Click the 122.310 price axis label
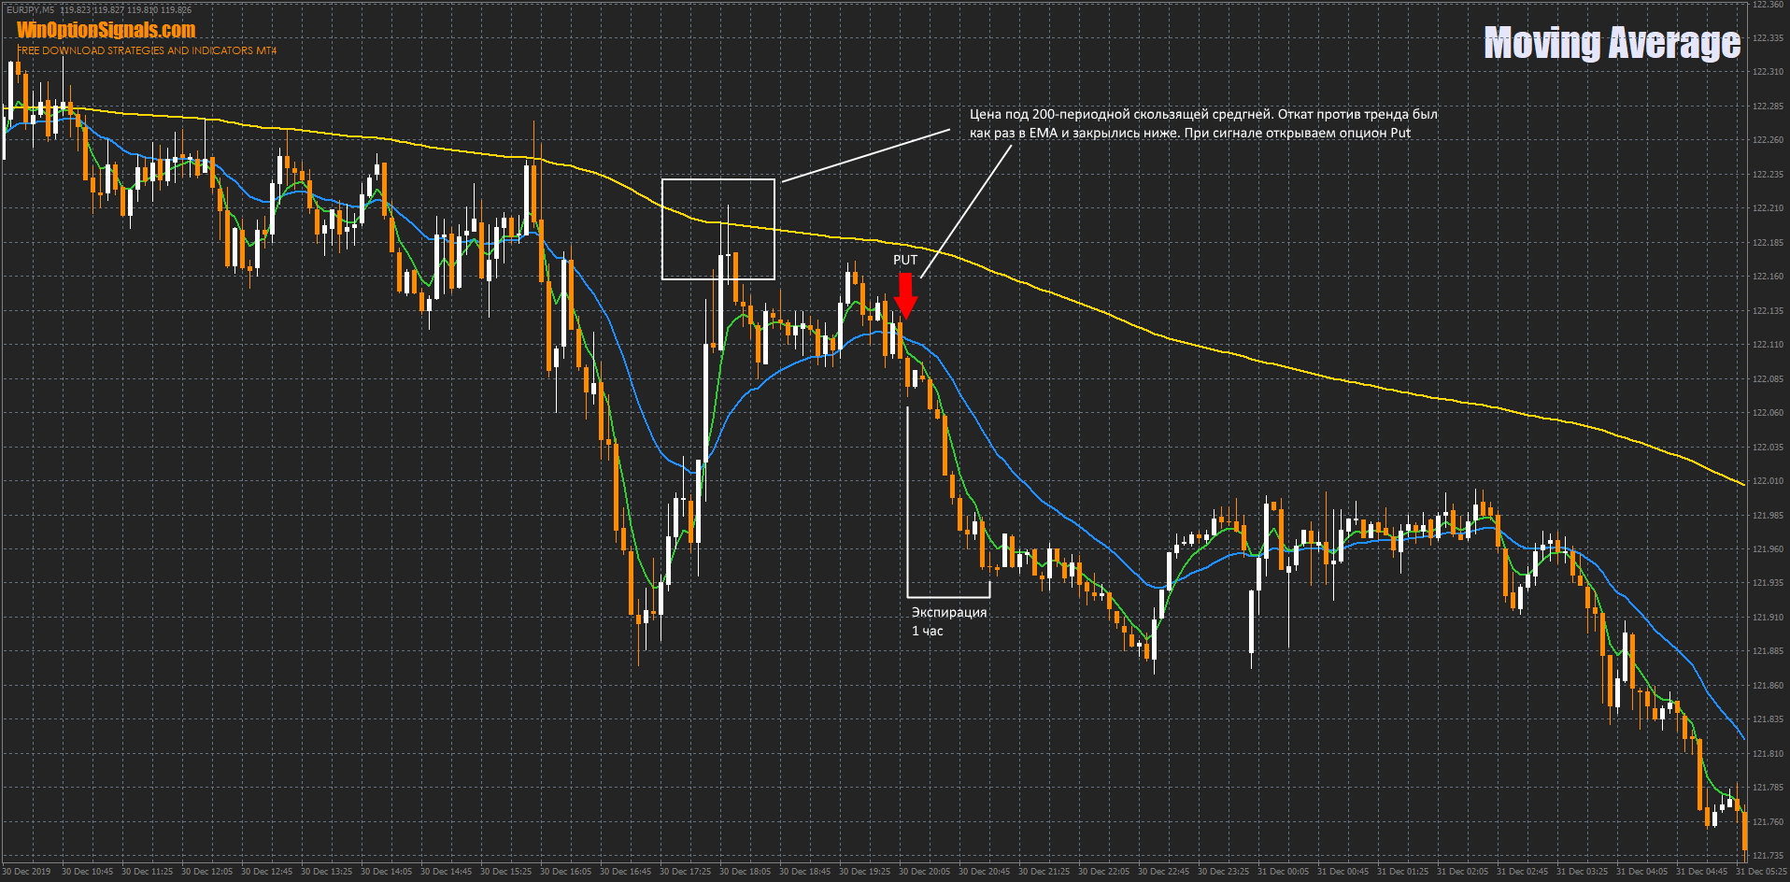 1768,72
